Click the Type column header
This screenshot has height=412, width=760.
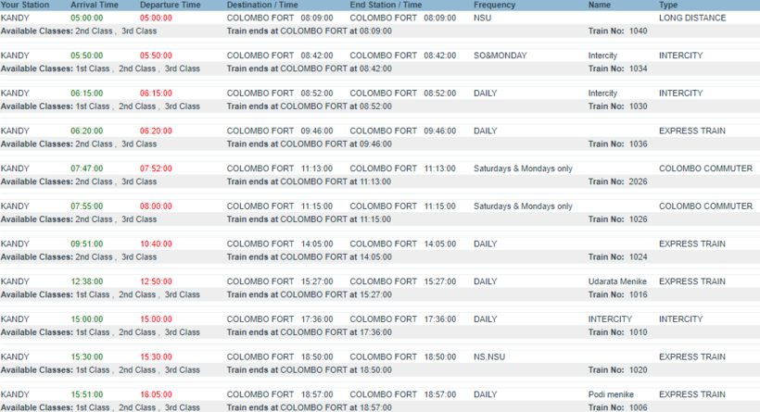tap(668, 5)
